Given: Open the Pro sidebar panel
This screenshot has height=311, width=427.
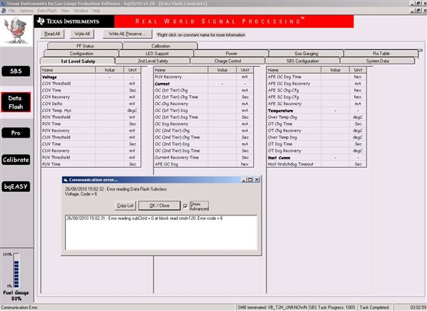Looking at the screenshot, I should click(x=16, y=133).
